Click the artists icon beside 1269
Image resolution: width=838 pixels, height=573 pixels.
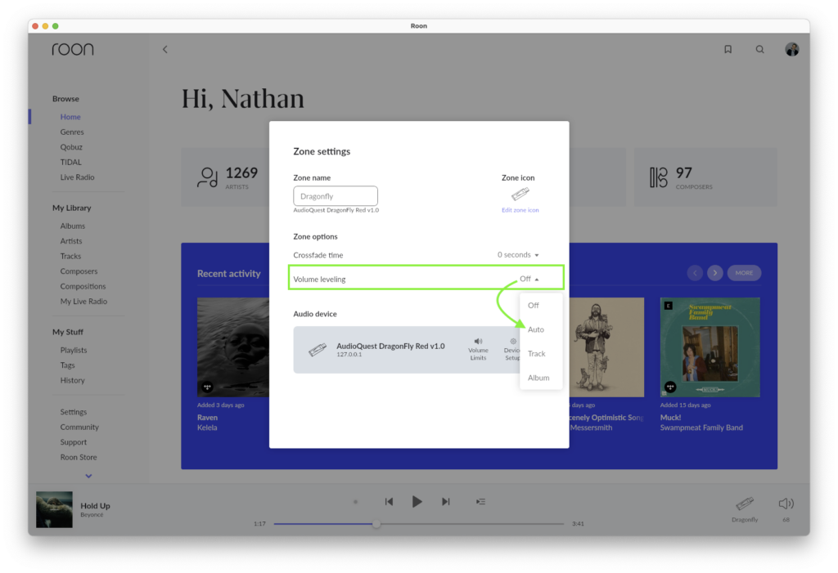(x=207, y=177)
